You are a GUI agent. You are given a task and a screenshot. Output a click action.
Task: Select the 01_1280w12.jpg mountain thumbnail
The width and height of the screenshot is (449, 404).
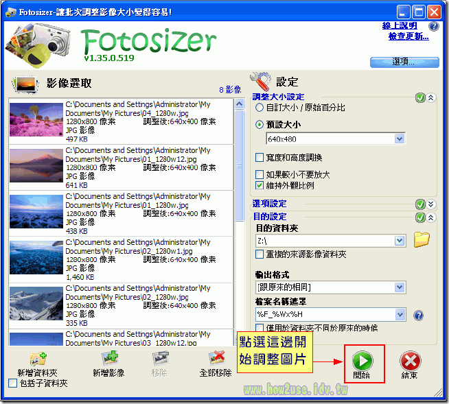point(36,166)
